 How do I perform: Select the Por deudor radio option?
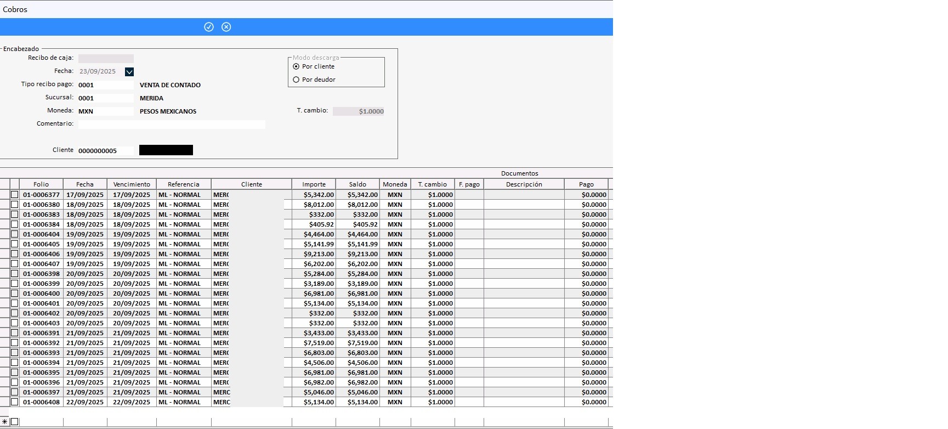(x=297, y=80)
